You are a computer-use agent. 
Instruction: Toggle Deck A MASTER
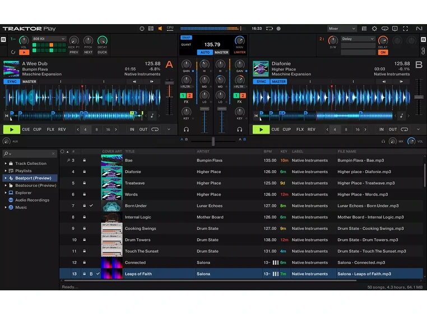click(x=29, y=81)
